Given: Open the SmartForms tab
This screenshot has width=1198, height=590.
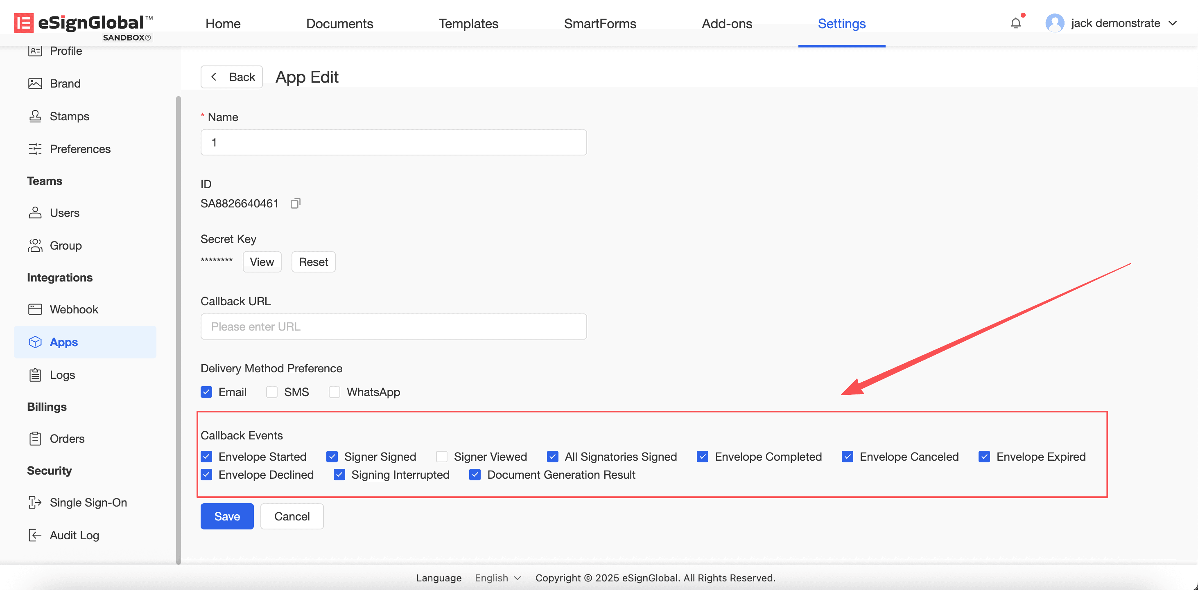Looking at the screenshot, I should [599, 24].
